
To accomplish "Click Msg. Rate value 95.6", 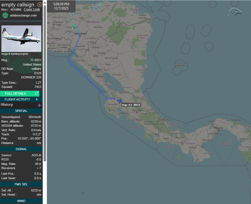I will click(38, 164).
